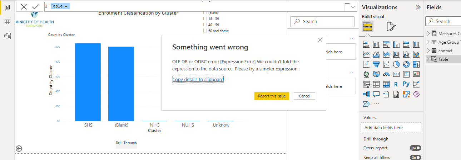Insert the Q&A speech bubble visual

point(376,94)
